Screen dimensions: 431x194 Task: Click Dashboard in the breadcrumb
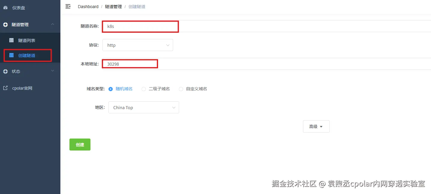[x=88, y=7]
